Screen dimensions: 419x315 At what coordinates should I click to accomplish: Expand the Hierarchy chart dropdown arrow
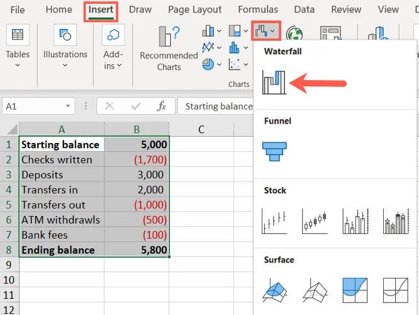tap(245, 31)
